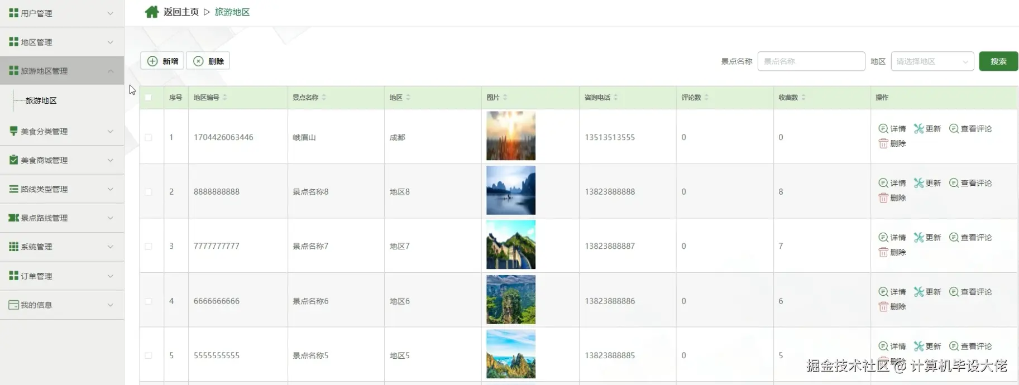Click 删除 trash for 景点名称6 row

[883, 306]
